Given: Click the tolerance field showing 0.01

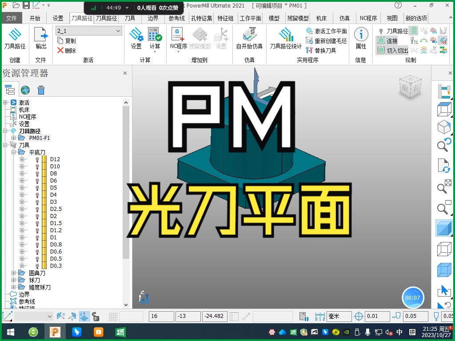Looking at the screenshot, I should 377,316.
